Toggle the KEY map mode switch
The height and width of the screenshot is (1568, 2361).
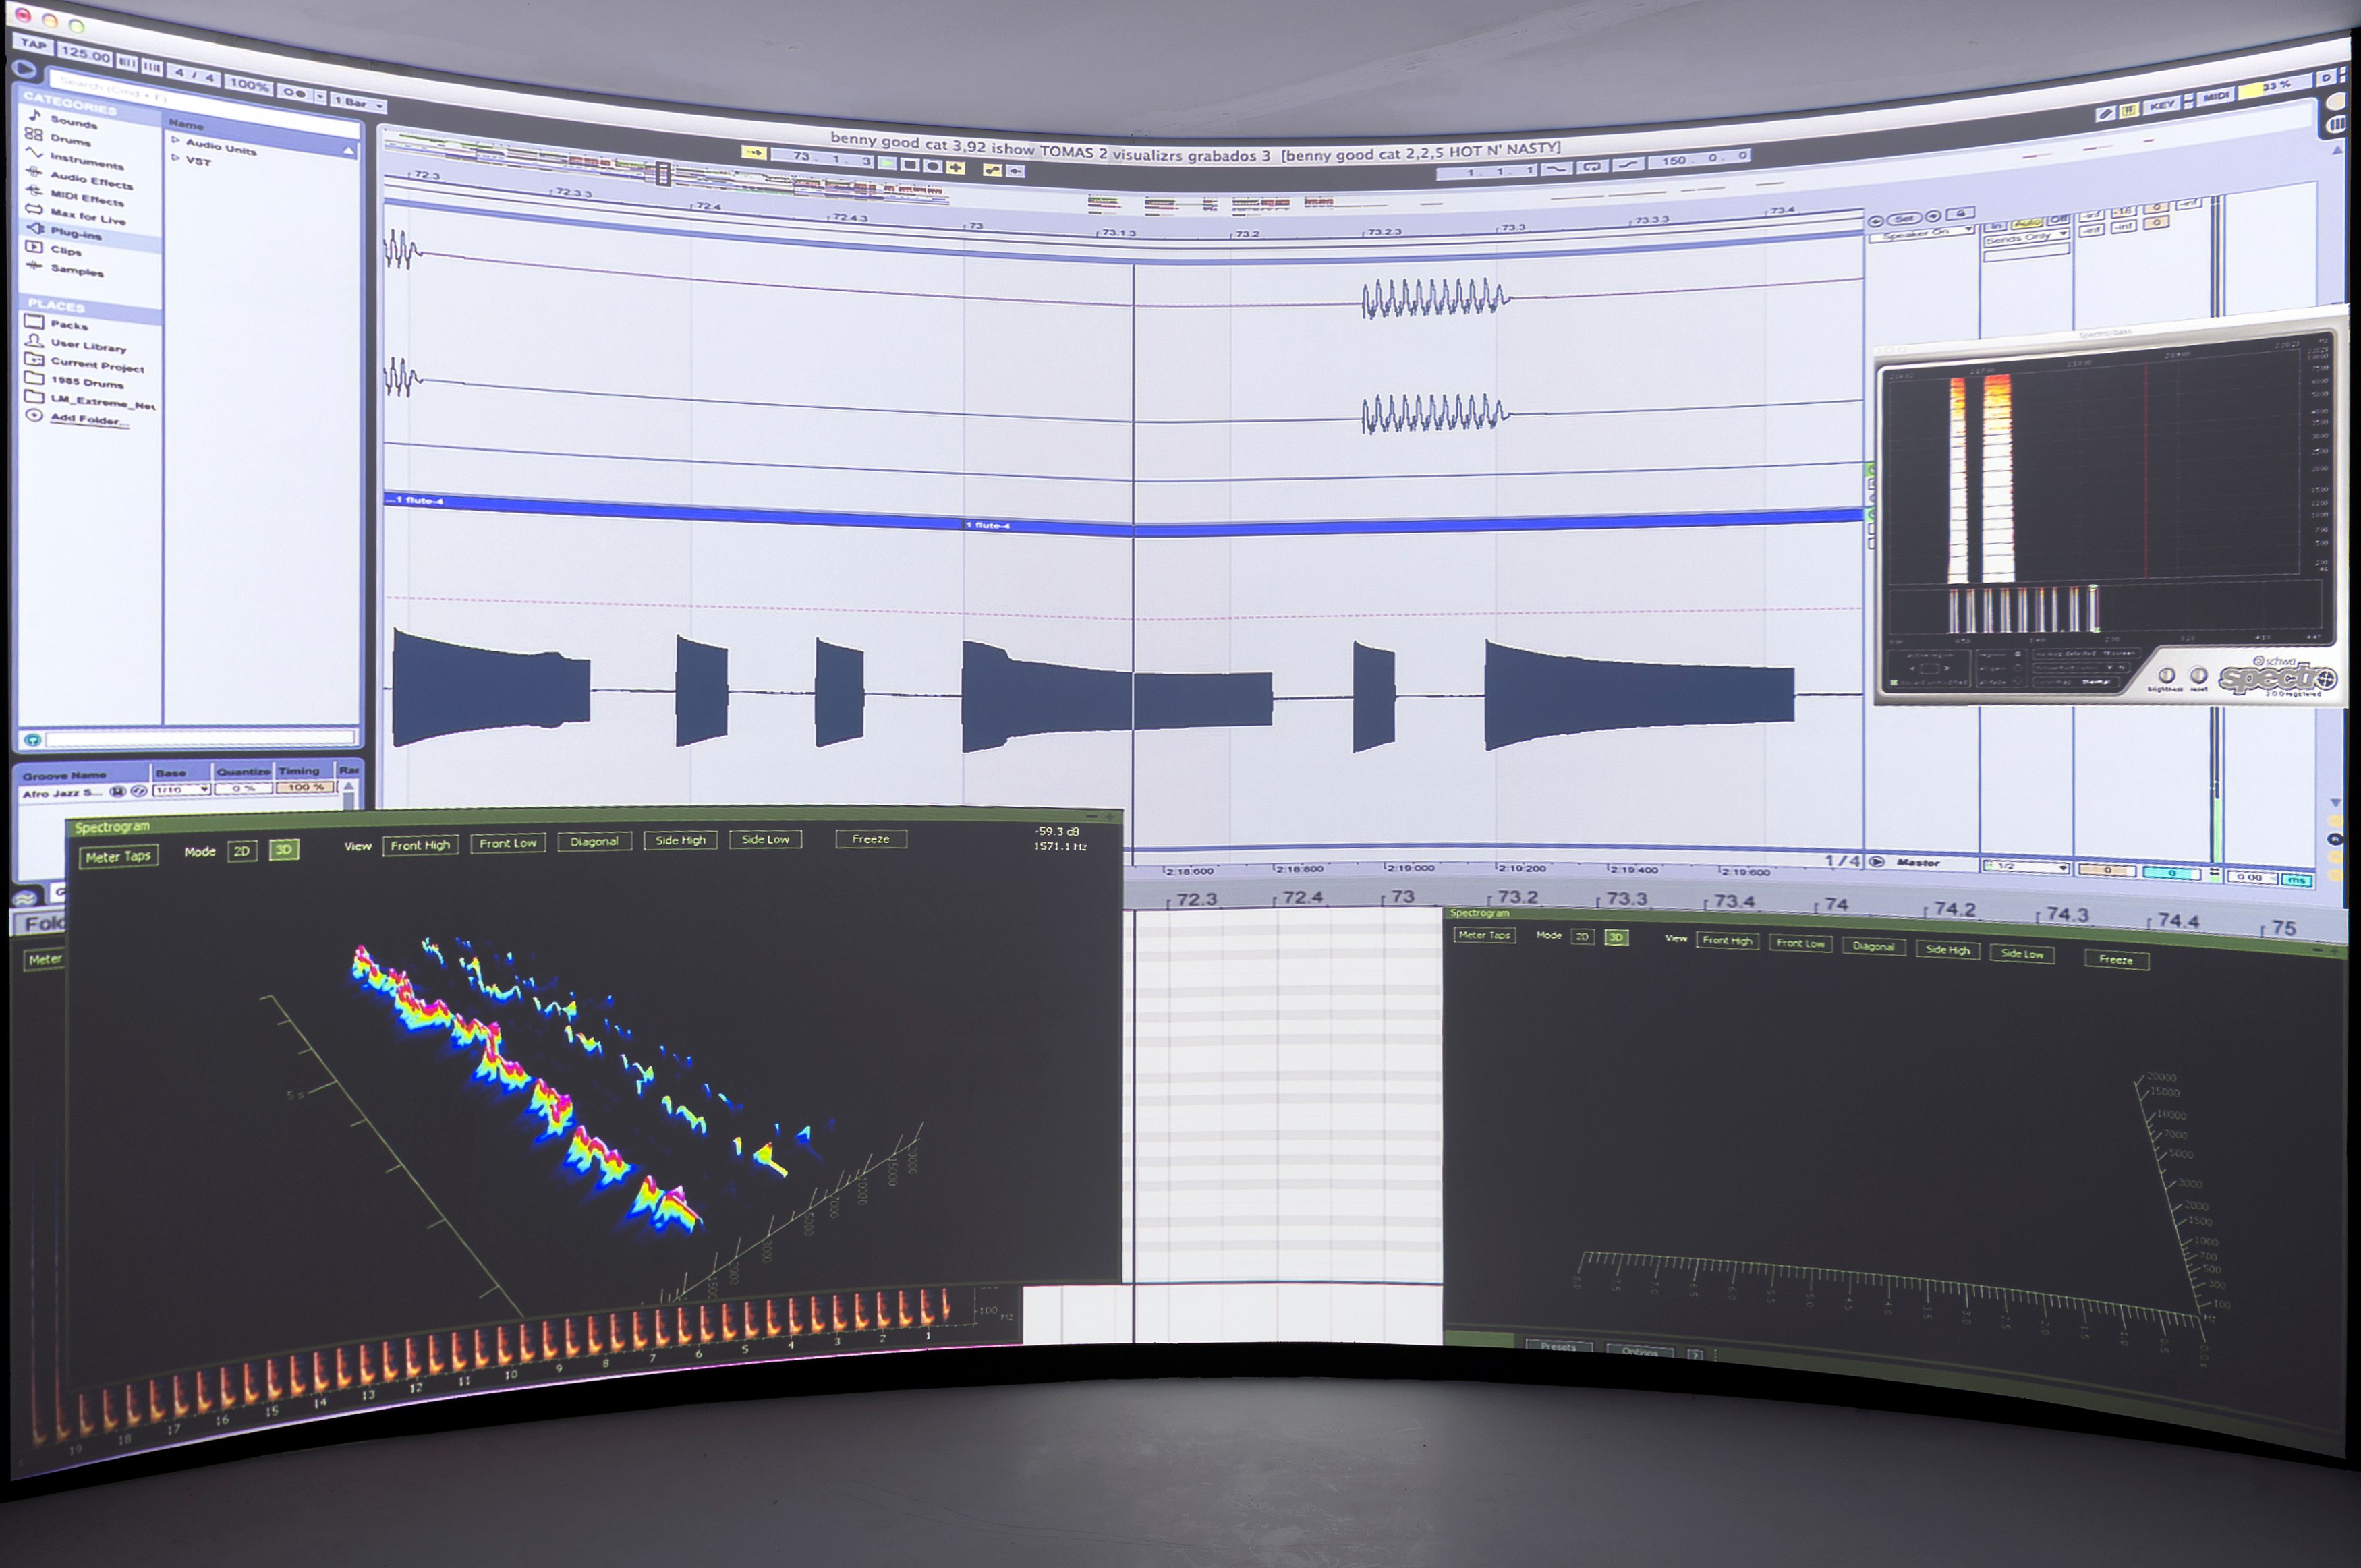(2162, 105)
